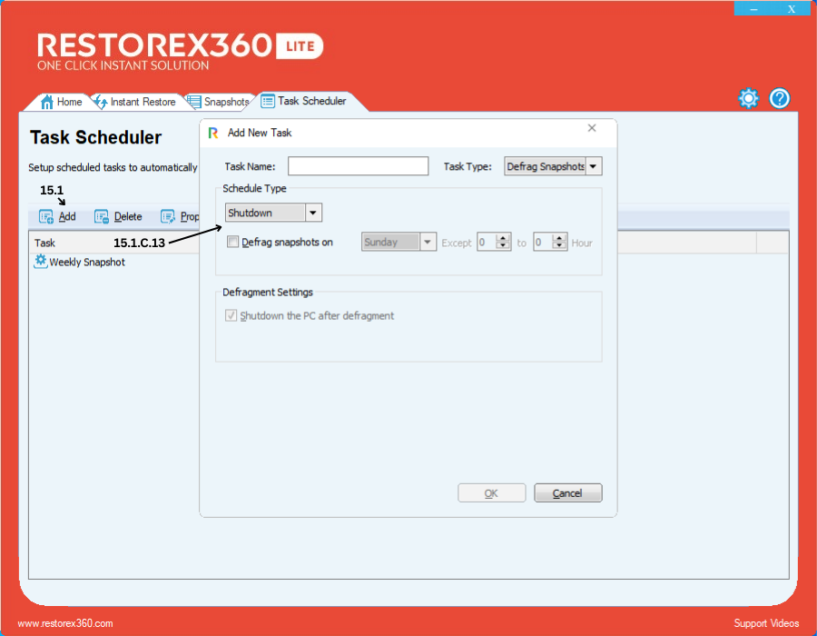Open the help question mark icon
Image resolution: width=817 pixels, height=636 pixels.
click(x=780, y=99)
